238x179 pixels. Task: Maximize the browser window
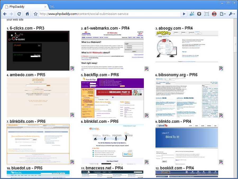228,3
